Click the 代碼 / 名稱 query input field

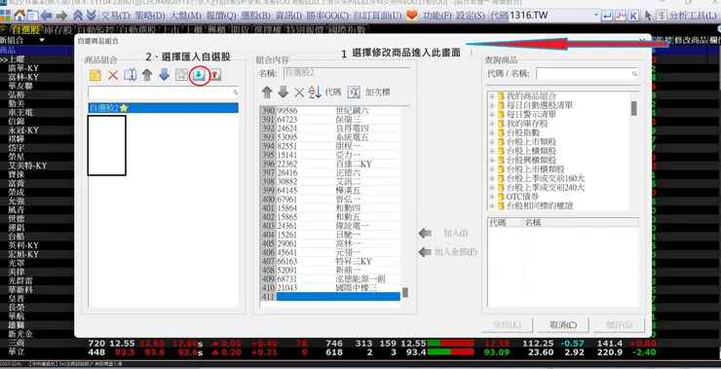[588, 74]
